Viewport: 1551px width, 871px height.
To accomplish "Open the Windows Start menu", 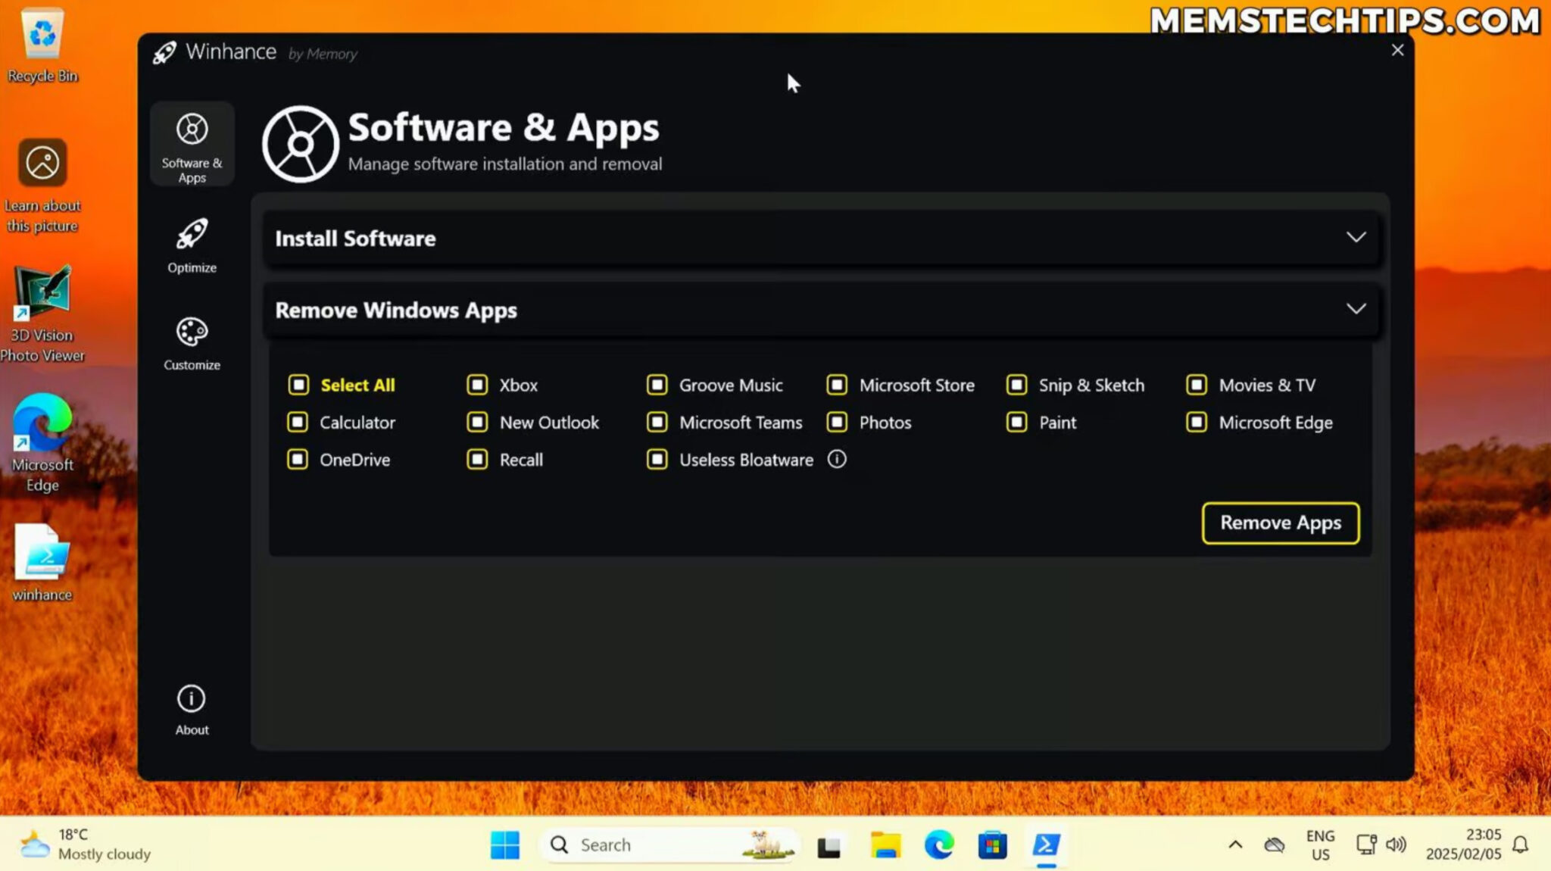I will click(505, 844).
